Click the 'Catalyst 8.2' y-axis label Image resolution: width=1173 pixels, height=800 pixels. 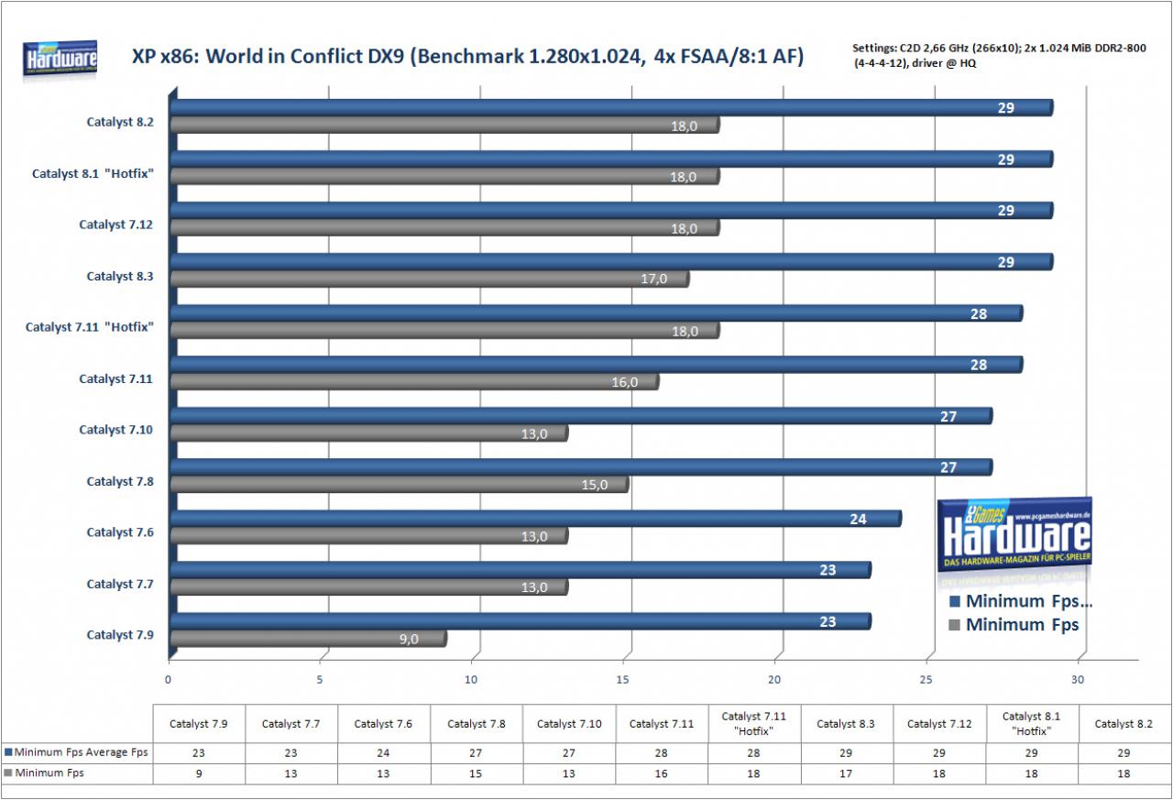click(x=120, y=122)
